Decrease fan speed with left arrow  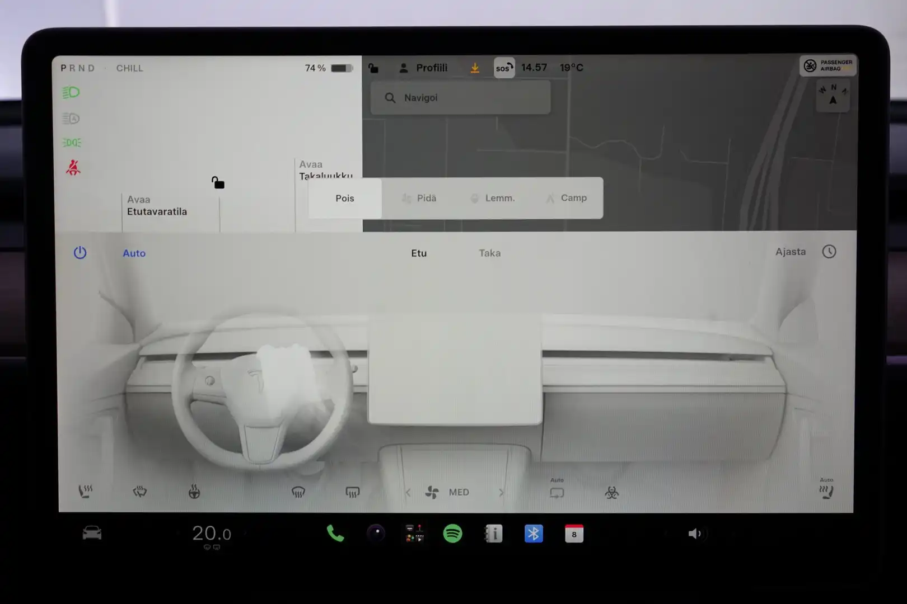coord(408,493)
